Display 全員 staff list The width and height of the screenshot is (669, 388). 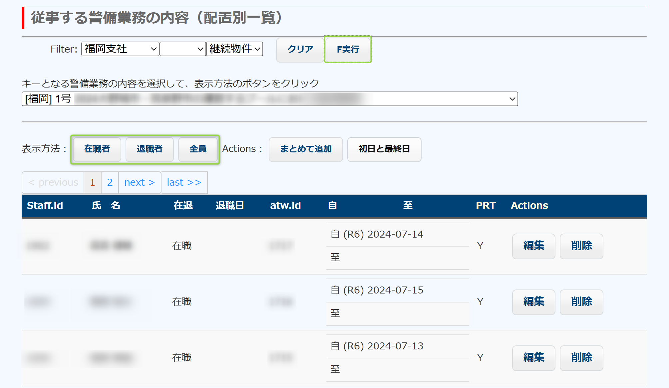[x=198, y=149]
